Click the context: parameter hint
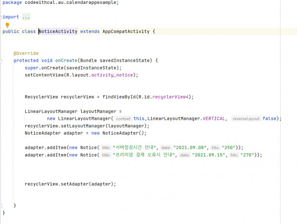Image resolution: width=297 pixels, height=224 pixels. click(123, 118)
